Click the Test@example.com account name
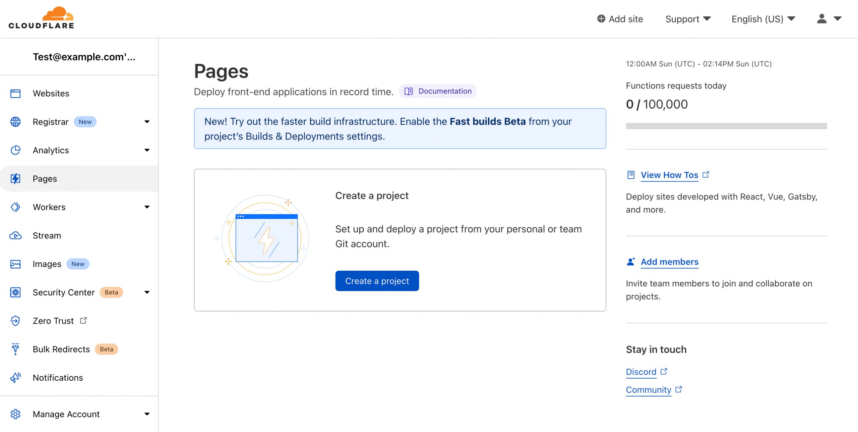 pyautogui.click(x=84, y=57)
